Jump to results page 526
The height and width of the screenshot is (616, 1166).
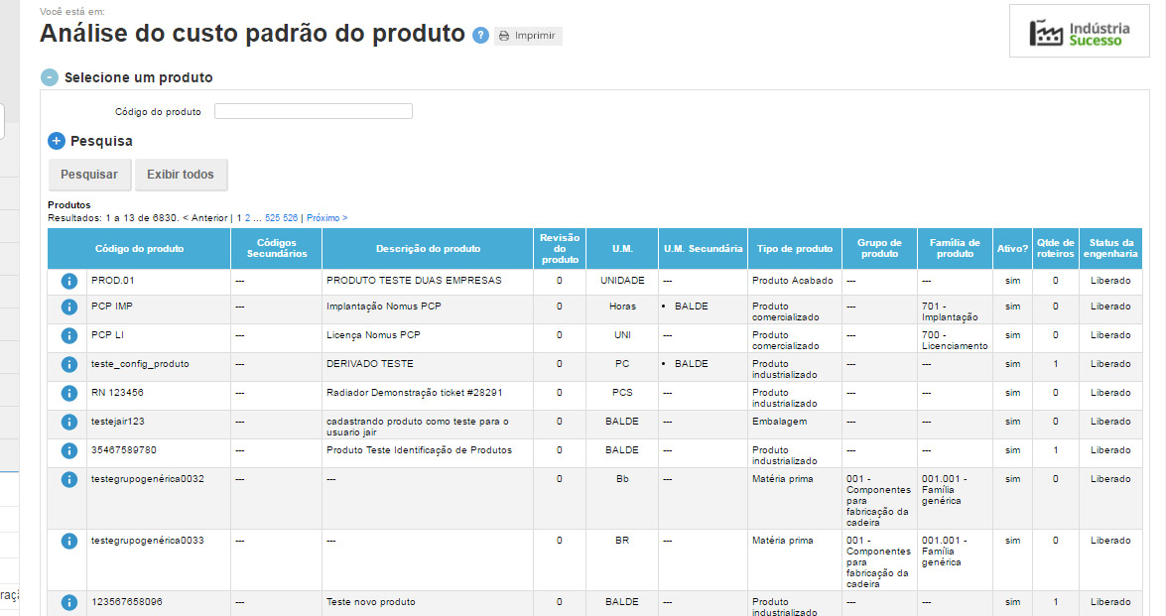[291, 217]
